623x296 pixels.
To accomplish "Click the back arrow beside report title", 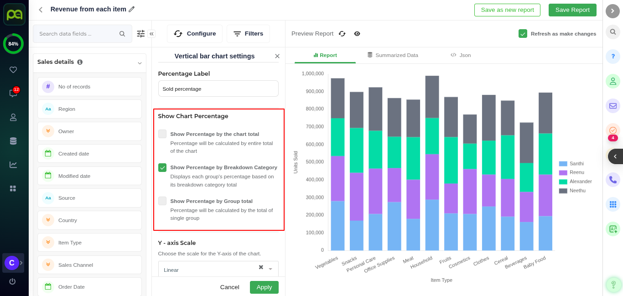I will (x=41, y=10).
